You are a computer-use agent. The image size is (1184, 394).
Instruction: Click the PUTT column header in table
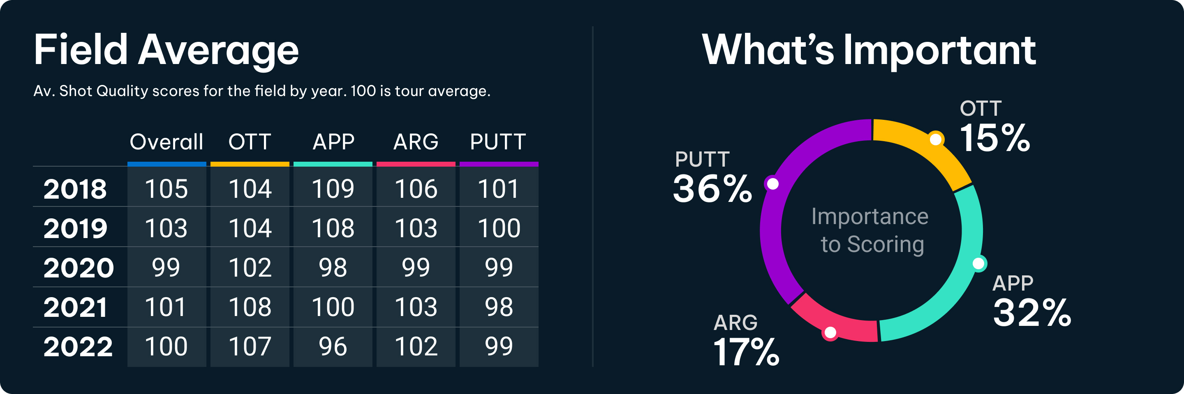(498, 142)
